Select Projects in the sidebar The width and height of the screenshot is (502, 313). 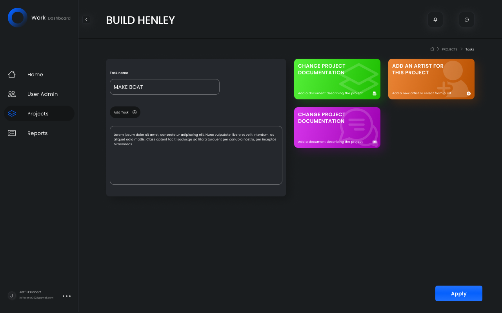[39, 113]
